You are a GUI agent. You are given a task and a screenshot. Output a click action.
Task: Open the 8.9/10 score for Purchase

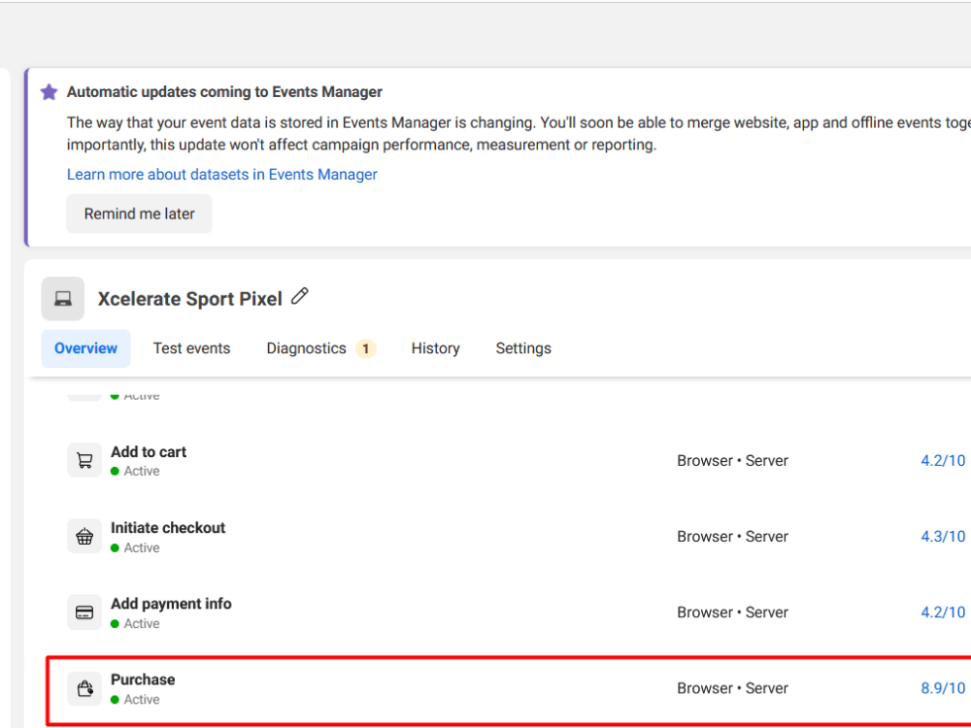[x=941, y=687]
